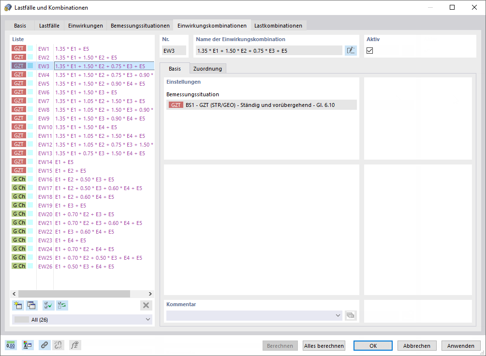Select the Einwirkungskombinationen tab
486x356 pixels.
(212, 26)
